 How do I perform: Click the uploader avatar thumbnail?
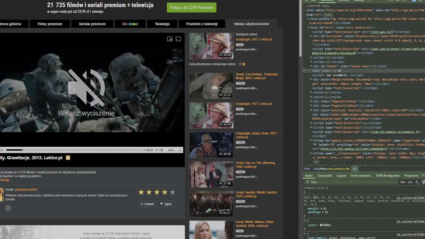pos(1,195)
